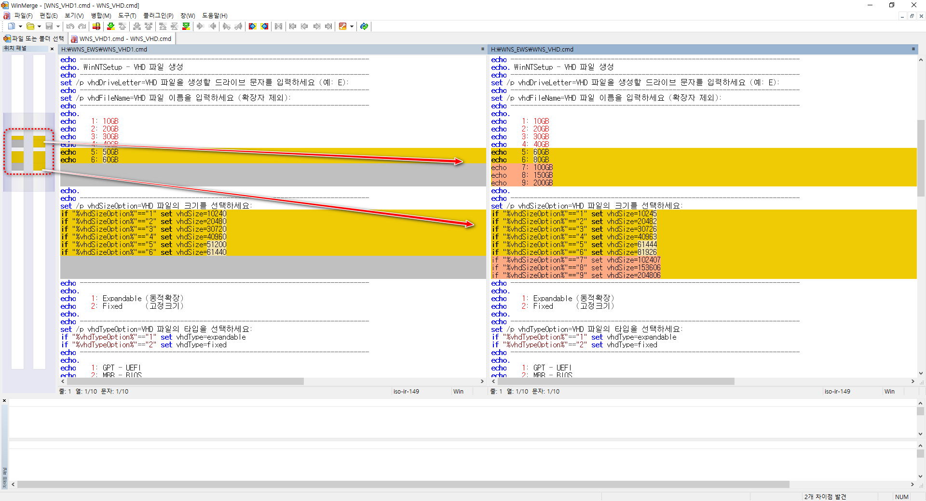Click status bar '2개 차이점 발견' text

point(825,497)
